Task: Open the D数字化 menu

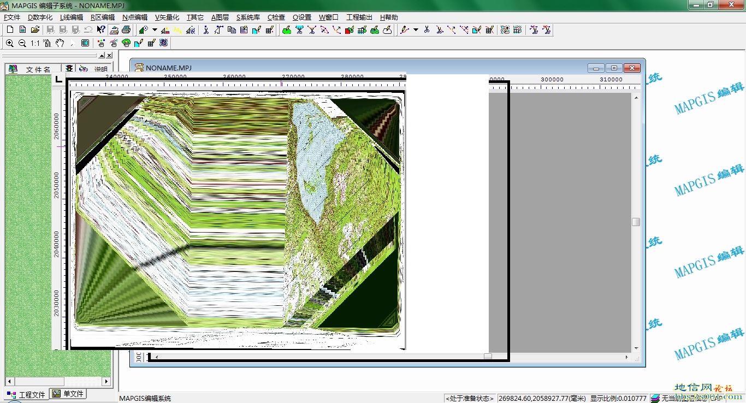Action: point(40,17)
